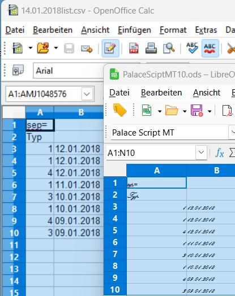
Task: Click the Open folder icon in LibreOffice
Action: (x=172, y=110)
